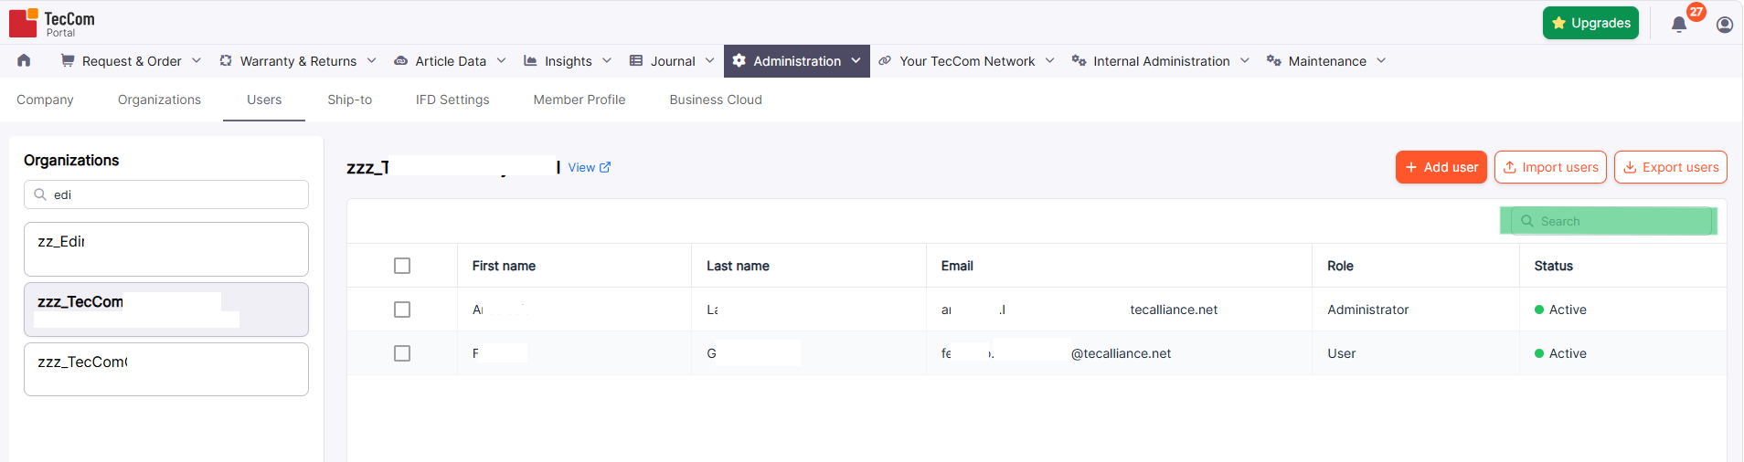The height and width of the screenshot is (462, 1744).
Task: Sort by Last name column header
Action: pos(738,266)
